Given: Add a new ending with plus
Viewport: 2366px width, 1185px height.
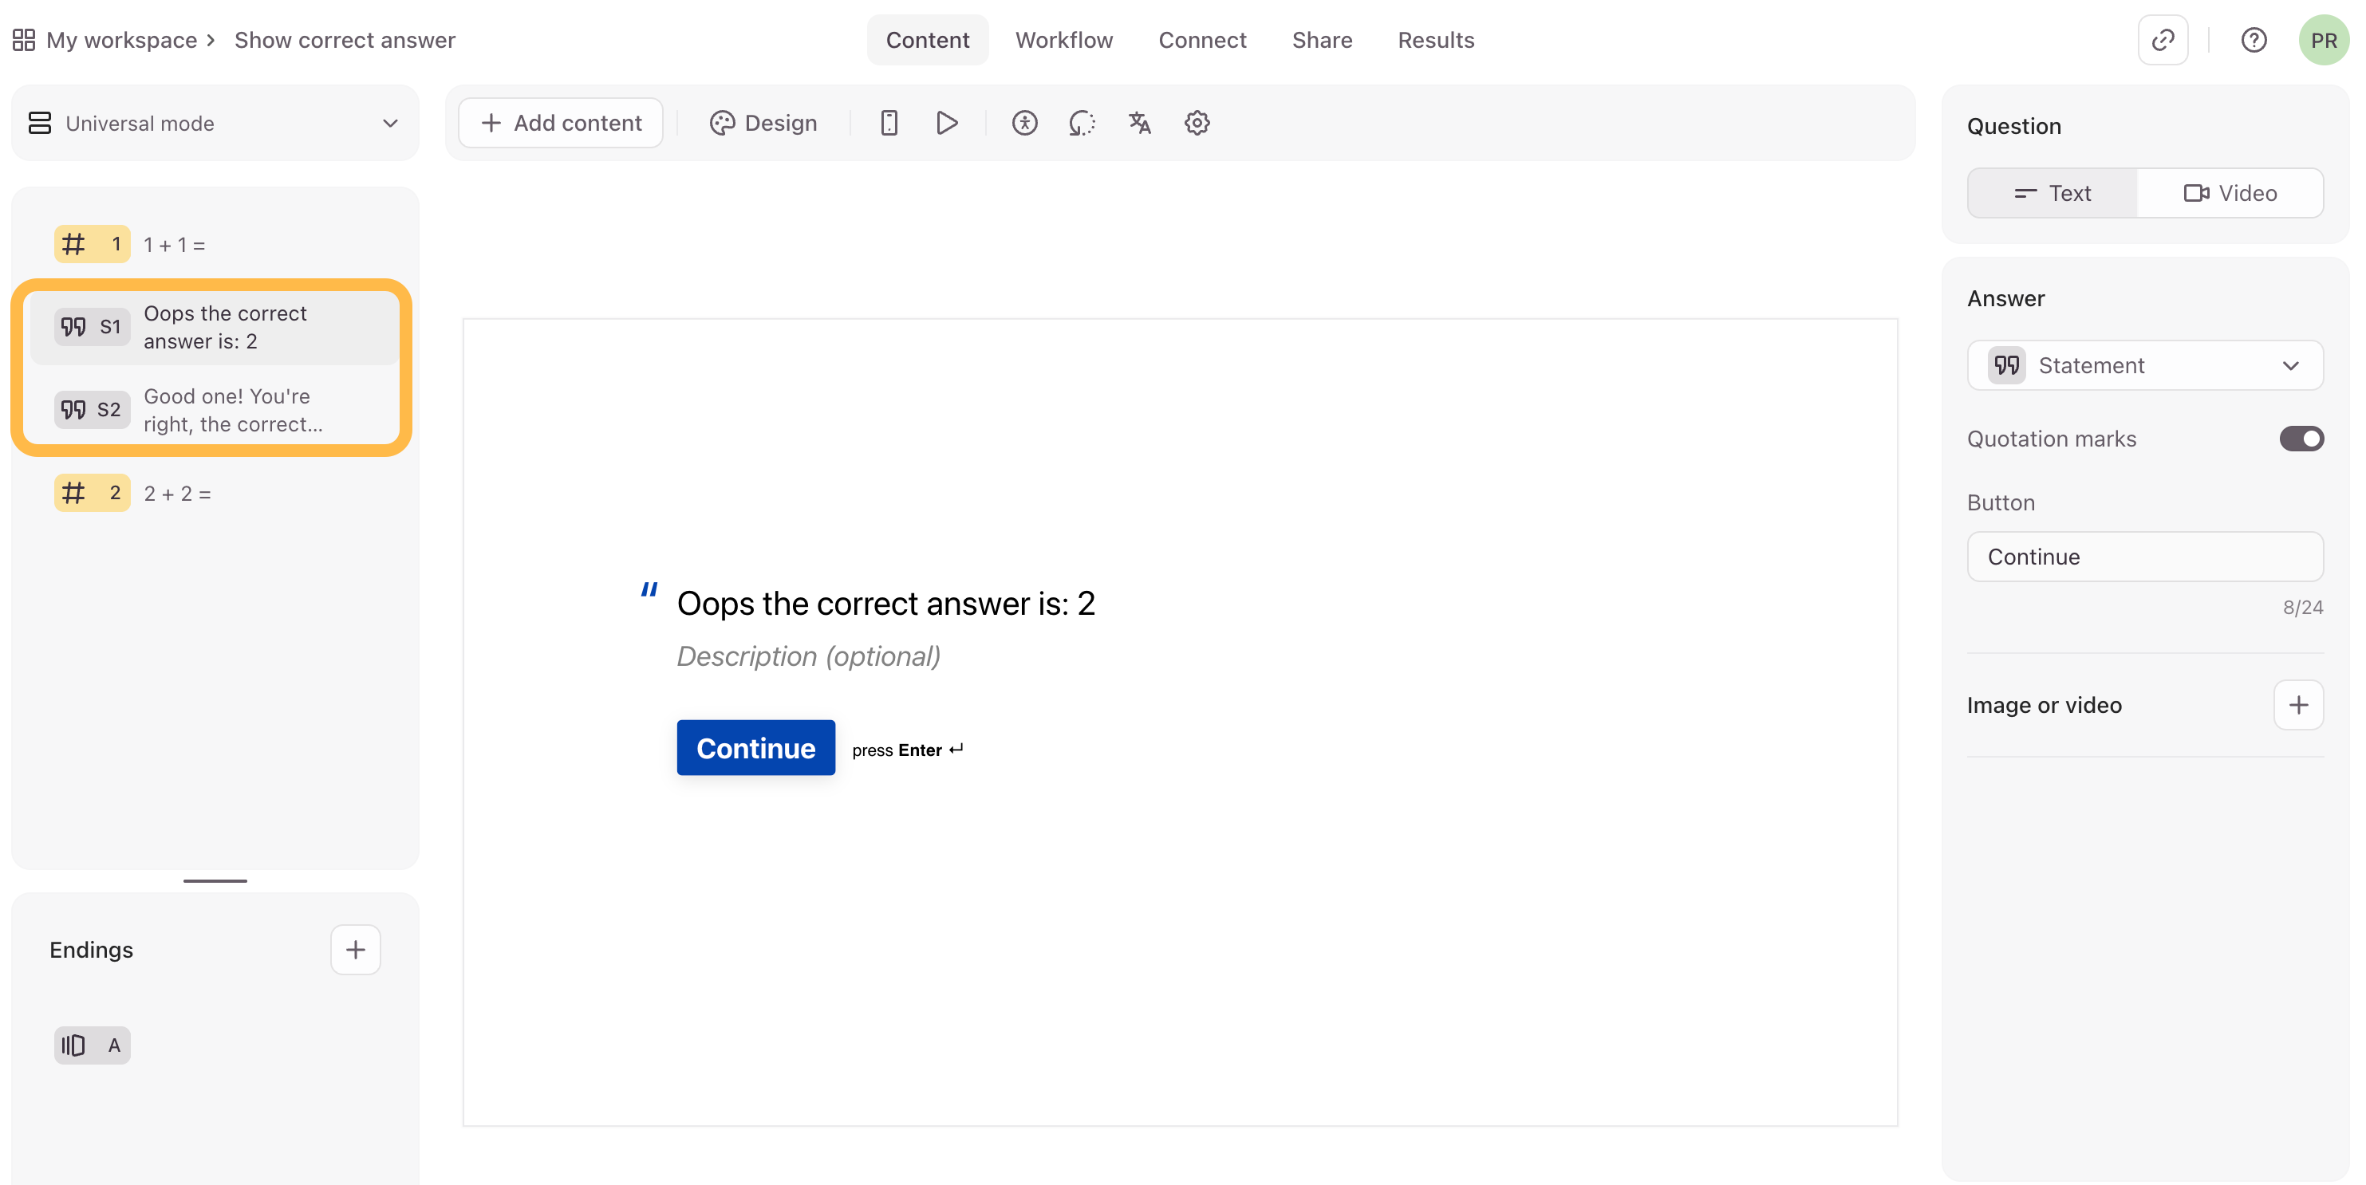Looking at the screenshot, I should pyautogui.click(x=354, y=949).
